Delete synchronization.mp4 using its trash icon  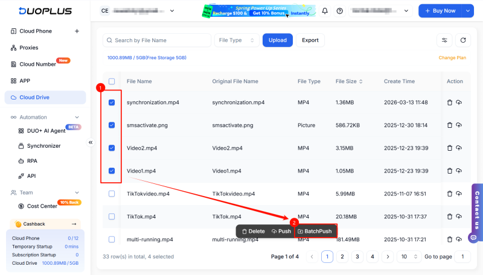click(449, 103)
